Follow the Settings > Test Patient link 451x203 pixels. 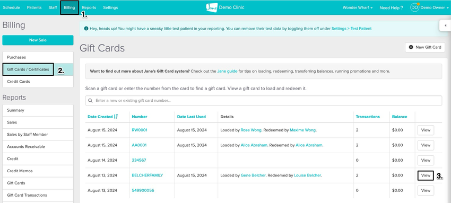(351, 29)
